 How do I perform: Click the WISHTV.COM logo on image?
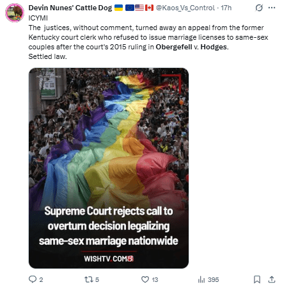109,259
